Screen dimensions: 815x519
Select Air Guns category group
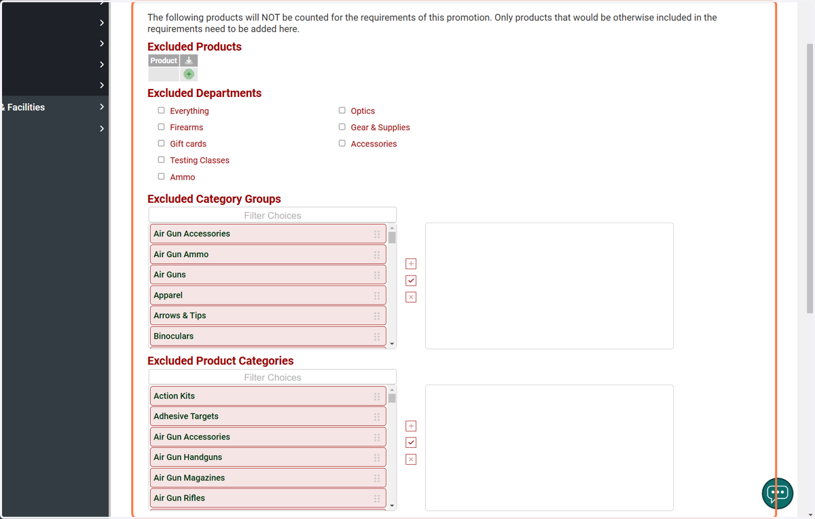[x=268, y=275]
